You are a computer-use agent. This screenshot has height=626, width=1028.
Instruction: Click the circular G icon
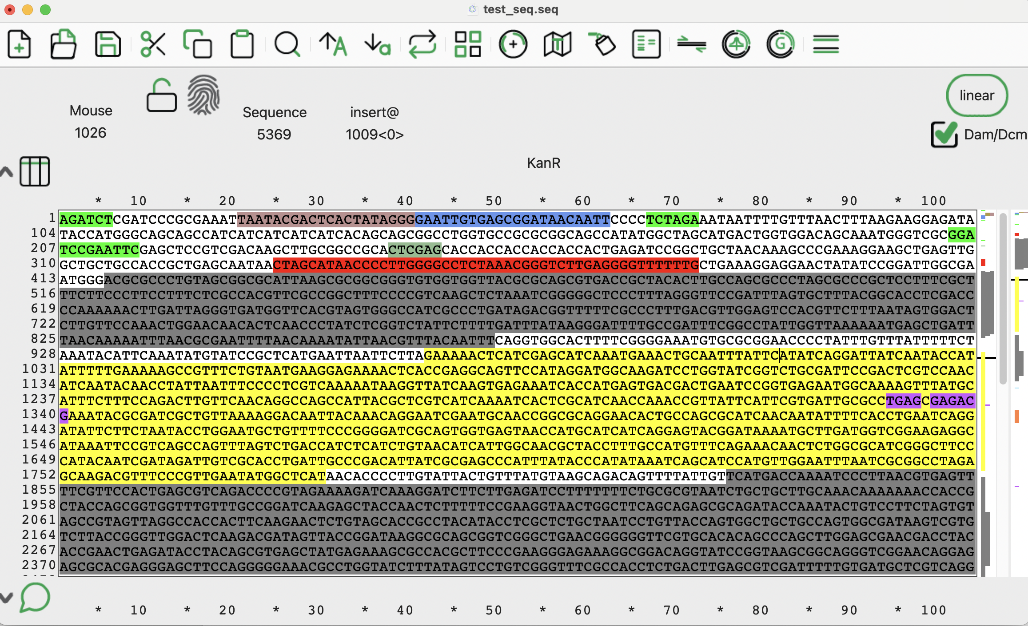[x=781, y=44]
